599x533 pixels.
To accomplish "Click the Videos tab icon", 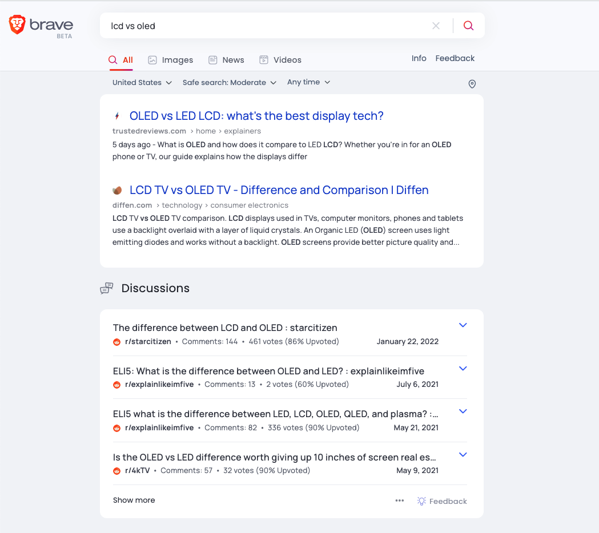I will coord(264,60).
